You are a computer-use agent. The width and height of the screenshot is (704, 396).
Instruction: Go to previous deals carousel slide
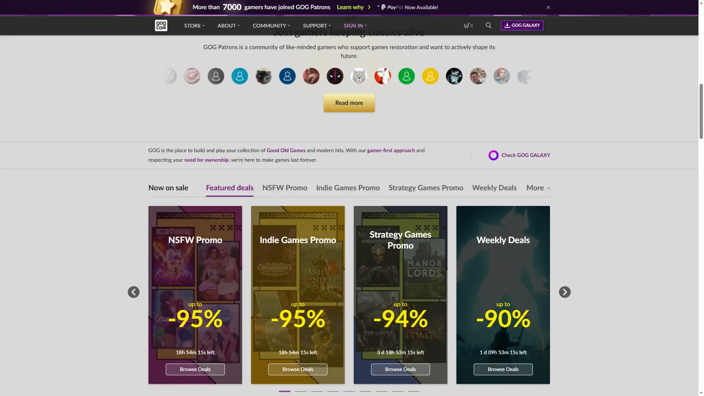point(133,292)
